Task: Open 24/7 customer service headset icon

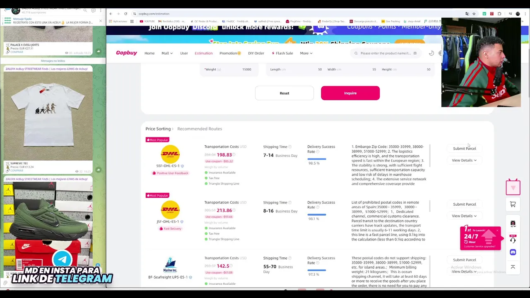Action: [x=513, y=240]
